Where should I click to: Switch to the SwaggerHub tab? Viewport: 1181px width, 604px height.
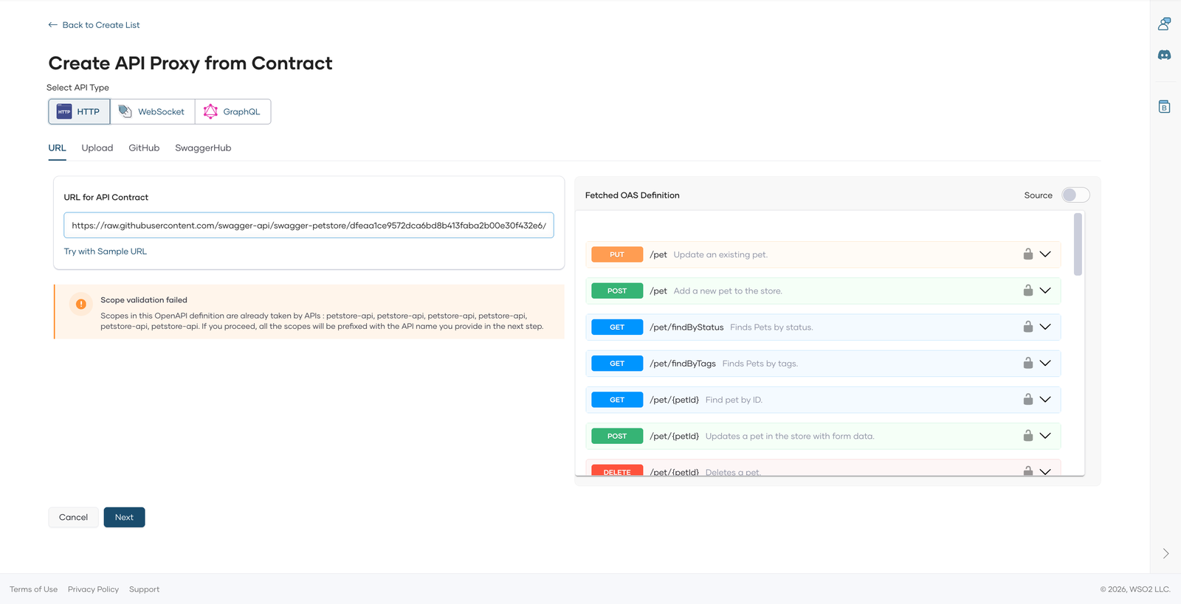[203, 148]
